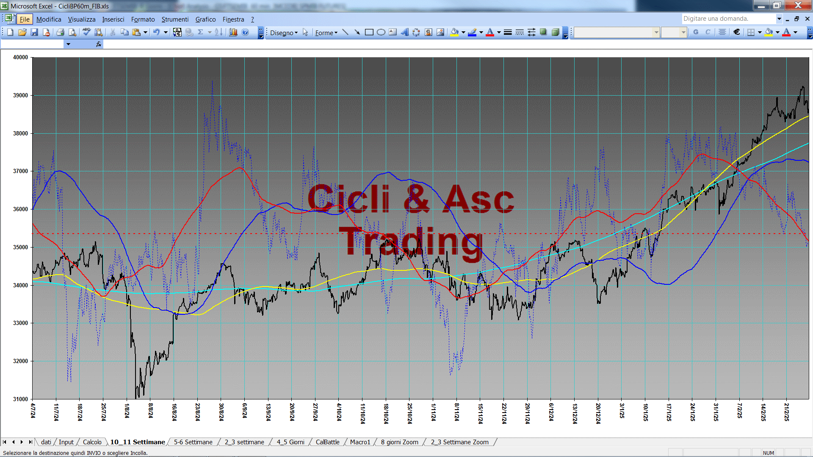813x457 pixels.
Task: Open the Modifica menu
Action: 49,19
